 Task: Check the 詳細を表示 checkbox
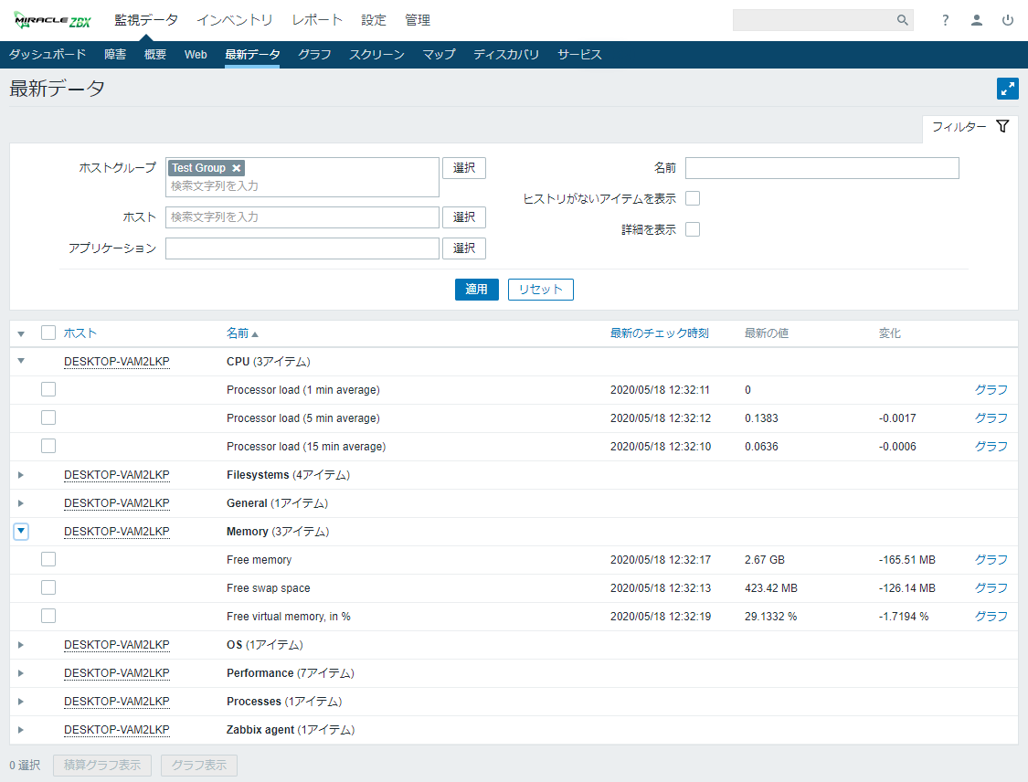[693, 230]
